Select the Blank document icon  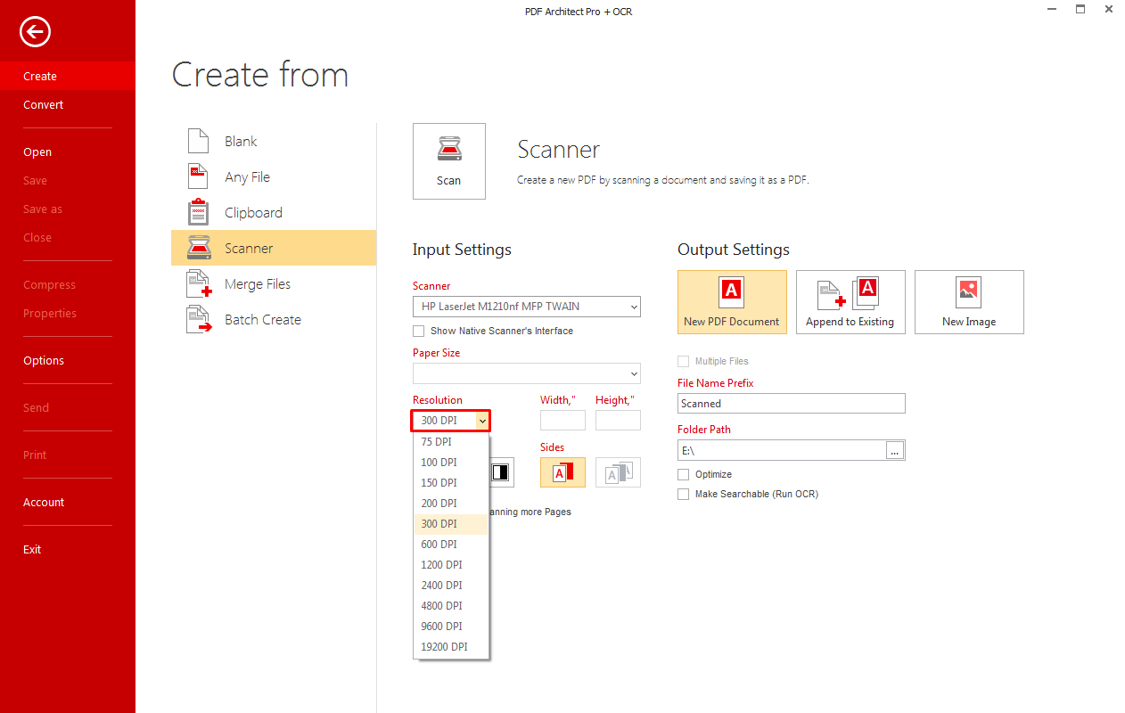197,141
